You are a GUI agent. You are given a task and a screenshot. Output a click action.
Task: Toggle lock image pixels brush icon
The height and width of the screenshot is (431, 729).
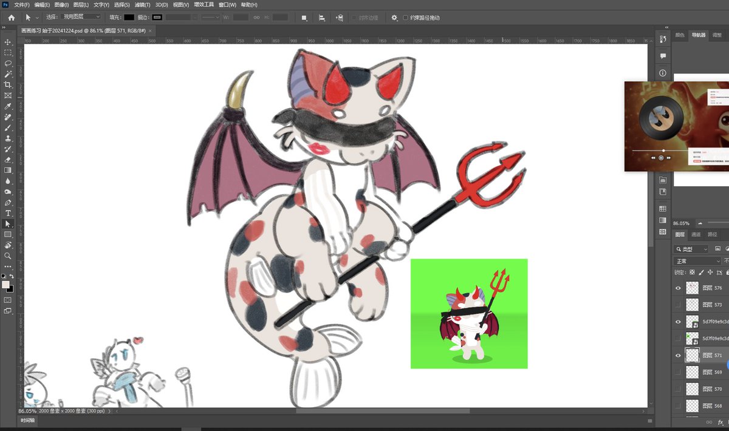(701, 273)
